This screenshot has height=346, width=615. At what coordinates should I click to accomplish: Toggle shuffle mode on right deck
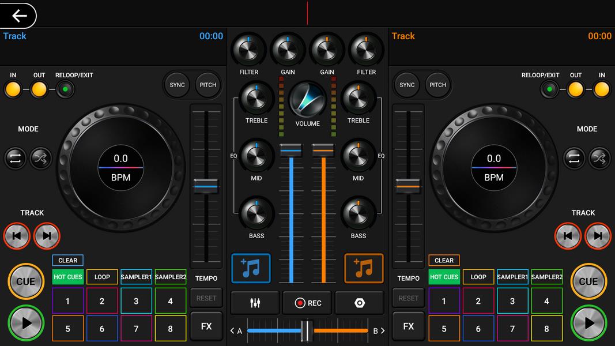(x=599, y=158)
